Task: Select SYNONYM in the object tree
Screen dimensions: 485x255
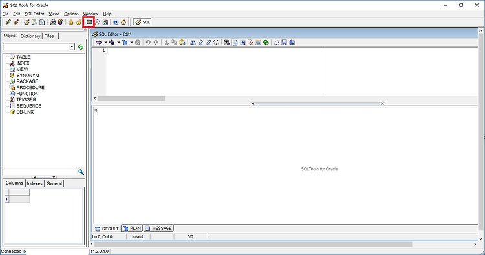Action: coord(28,76)
